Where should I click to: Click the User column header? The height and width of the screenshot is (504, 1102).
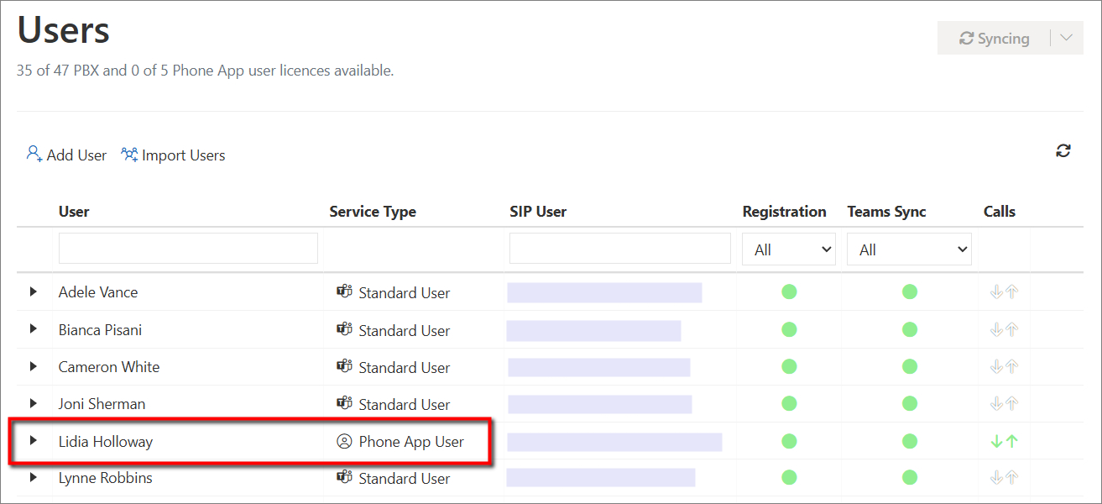tap(74, 212)
